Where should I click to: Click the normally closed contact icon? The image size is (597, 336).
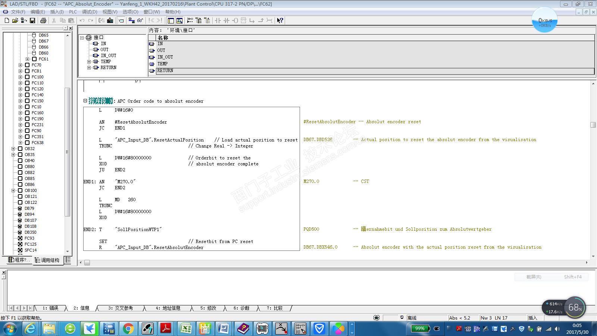click(x=226, y=21)
